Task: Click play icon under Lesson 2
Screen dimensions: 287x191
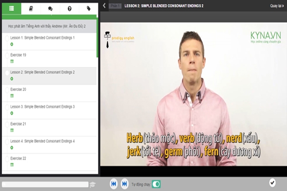Action: 12,79
